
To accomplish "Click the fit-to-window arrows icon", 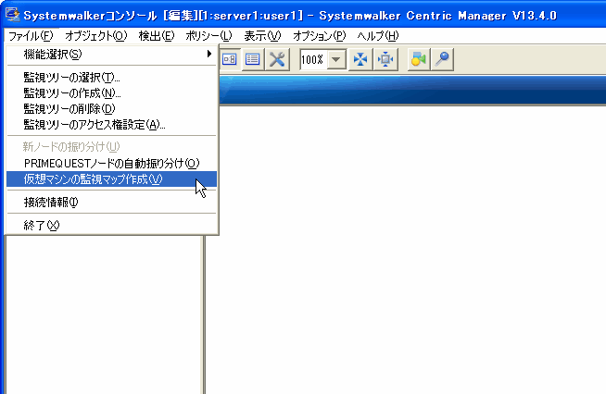I will (360, 59).
